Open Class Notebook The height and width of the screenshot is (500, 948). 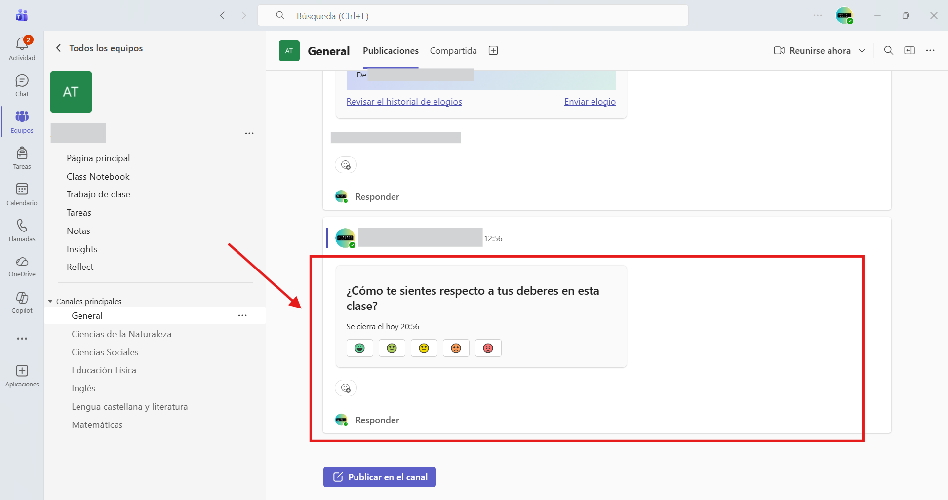tap(98, 176)
